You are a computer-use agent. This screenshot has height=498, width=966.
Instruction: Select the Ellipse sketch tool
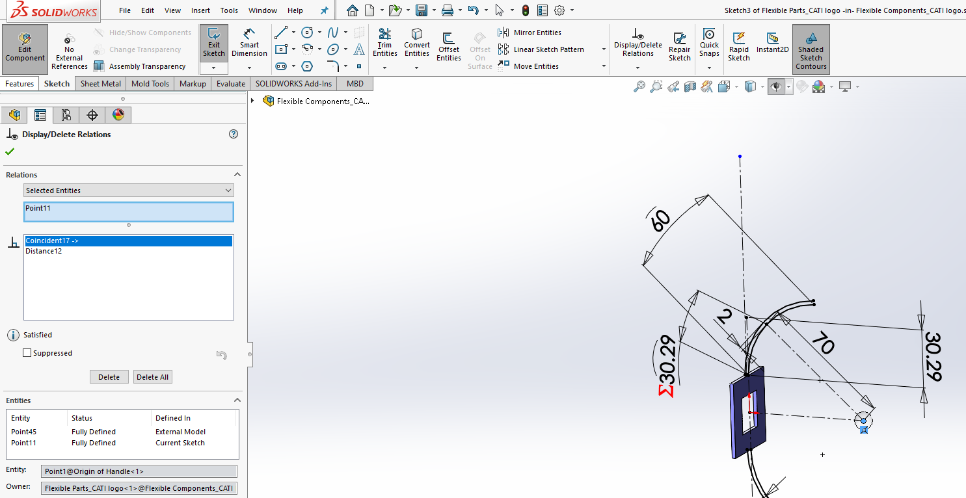pyautogui.click(x=333, y=49)
